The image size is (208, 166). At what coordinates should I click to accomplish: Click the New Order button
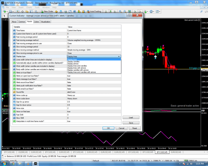tap(47, 11)
